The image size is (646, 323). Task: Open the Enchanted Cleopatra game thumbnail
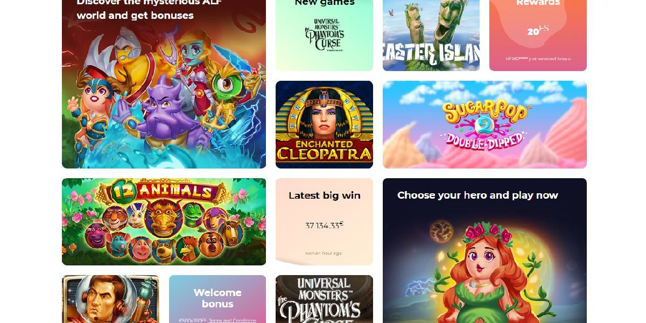tap(324, 124)
